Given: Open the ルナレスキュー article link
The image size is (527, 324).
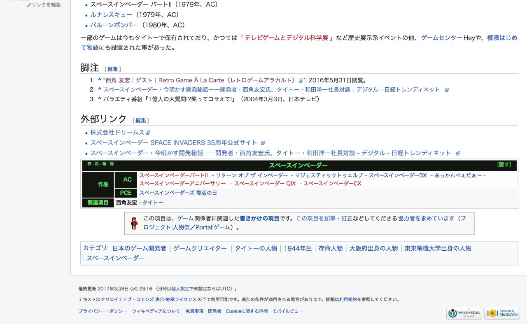Looking at the screenshot, I should 111,15.
